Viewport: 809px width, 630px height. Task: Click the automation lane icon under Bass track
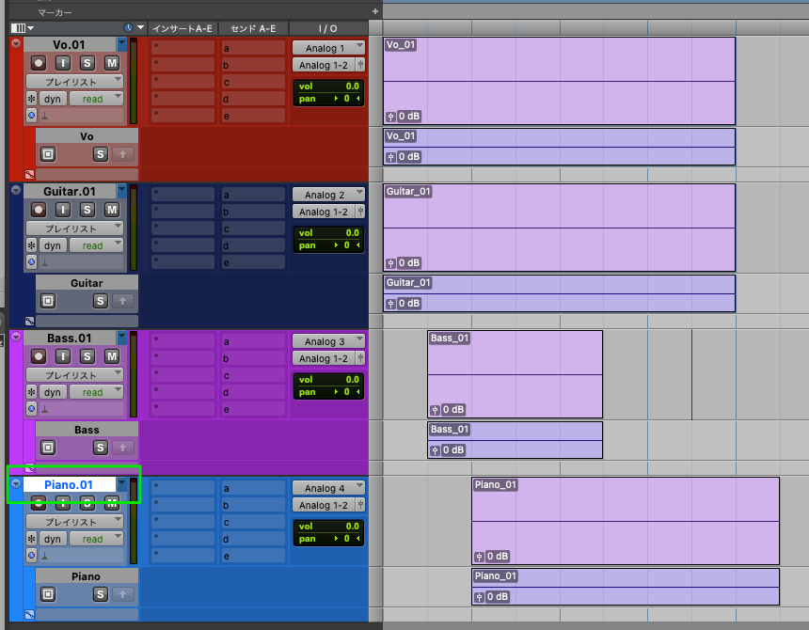(30, 467)
